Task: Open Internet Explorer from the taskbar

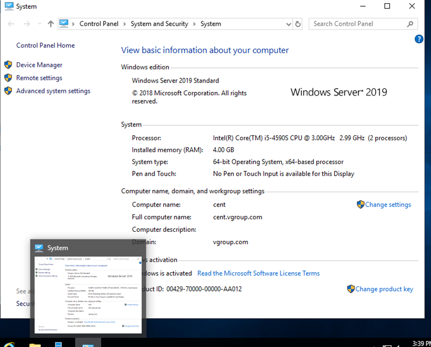Action: click(9, 344)
